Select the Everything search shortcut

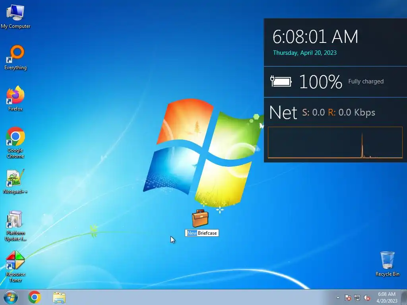click(16, 58)
